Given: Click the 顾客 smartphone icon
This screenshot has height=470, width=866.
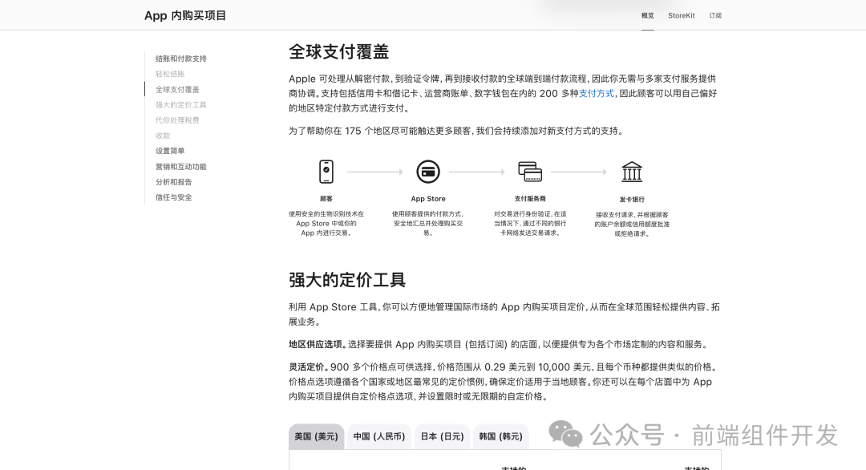Looking at the screenshot, I should (x=326, y=172).
